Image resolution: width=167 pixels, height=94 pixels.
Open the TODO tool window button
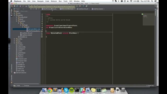pos(17,86)
